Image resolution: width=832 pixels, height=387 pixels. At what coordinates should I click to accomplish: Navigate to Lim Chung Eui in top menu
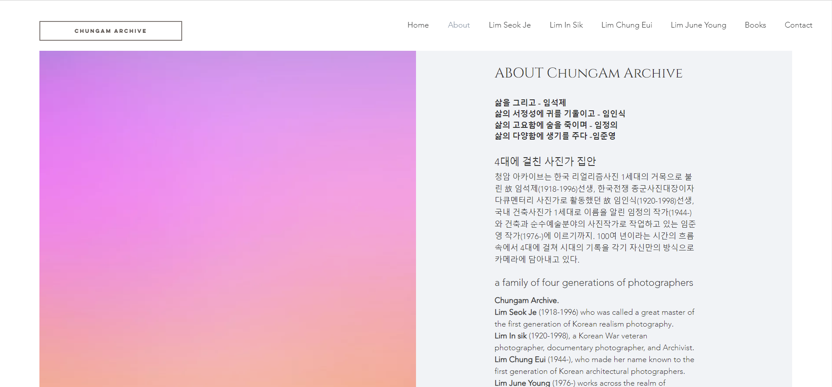[x=626, y=25]
